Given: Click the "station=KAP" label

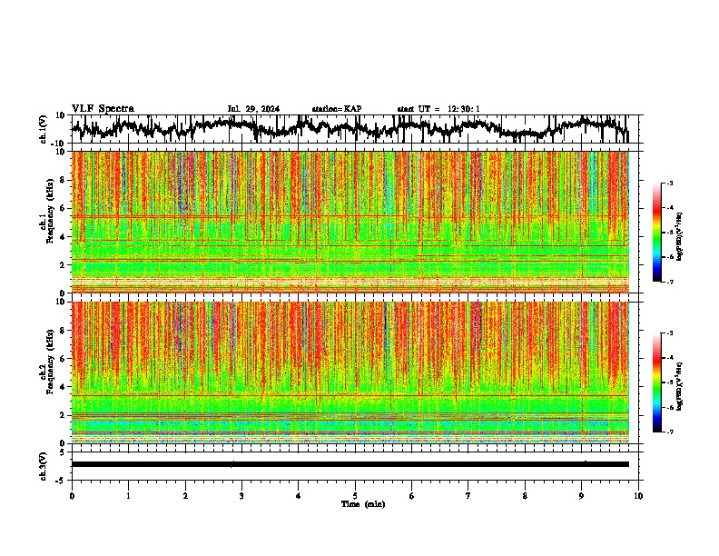Looking at the screenshot, I should tap(337, 109).
